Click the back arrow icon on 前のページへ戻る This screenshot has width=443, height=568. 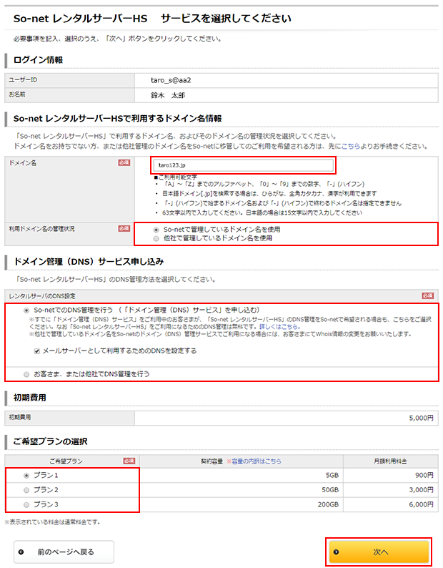(22, 552)
